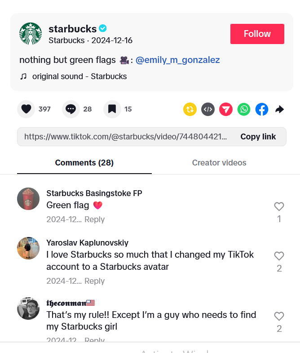Share the video to Facebook

[262, 109]
